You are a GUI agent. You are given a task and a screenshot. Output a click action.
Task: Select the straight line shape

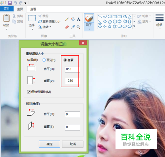tap(100, 17)
